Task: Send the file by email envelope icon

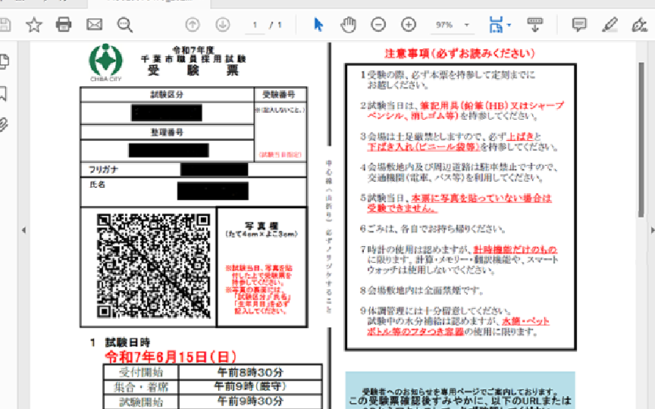Action: coord(94,25)
